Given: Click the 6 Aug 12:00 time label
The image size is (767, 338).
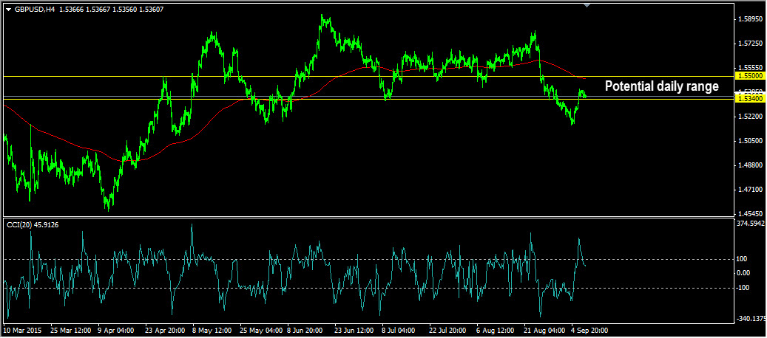Looking at the screenshot, I should [x=495, y=330].
